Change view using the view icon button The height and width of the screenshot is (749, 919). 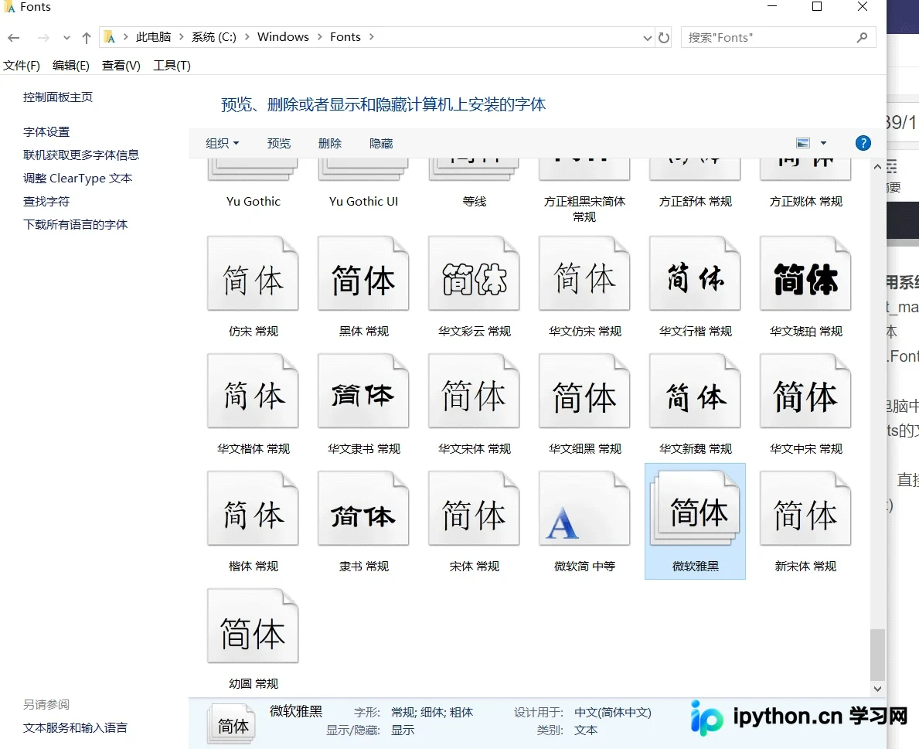coord(803,143)
